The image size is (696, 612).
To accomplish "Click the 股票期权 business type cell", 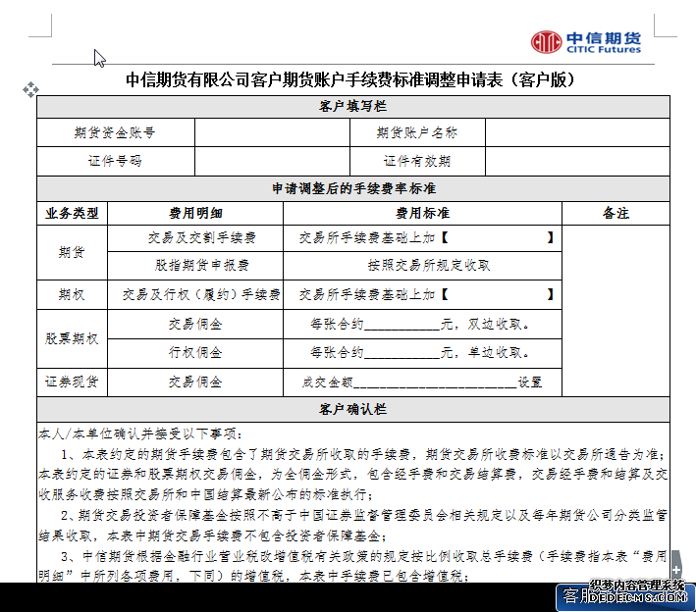I will 72,338.
